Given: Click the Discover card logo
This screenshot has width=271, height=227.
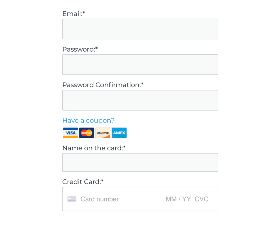Looking at the screenshot, I should pyautogui.click(x=103, y=133).
